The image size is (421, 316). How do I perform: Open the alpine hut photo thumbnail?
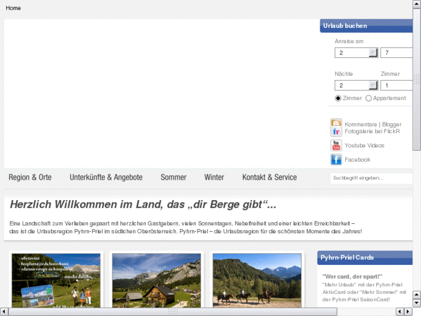(156, 281)
